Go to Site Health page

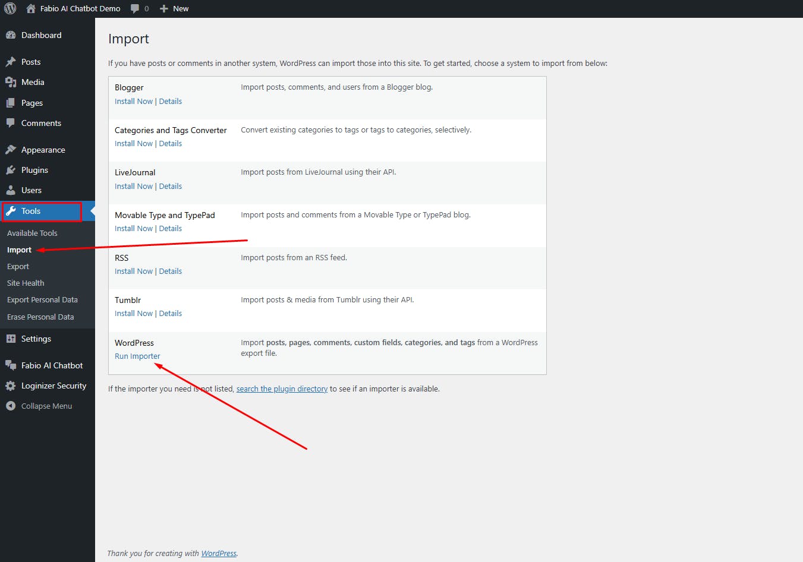pyautogui.click(x=26, y=283)
